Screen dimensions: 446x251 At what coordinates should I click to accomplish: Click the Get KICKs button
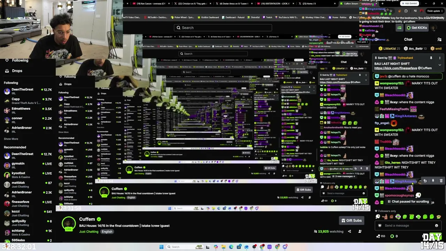(416, 28)
